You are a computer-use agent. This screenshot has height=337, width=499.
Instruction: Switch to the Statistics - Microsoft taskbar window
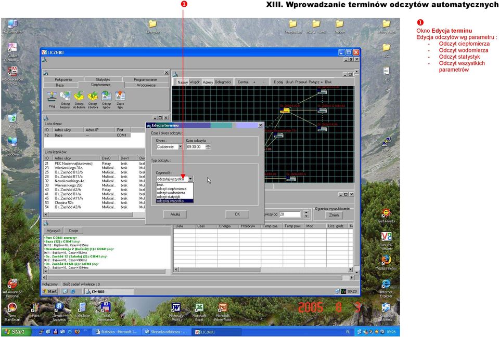[x=117, y=332]
